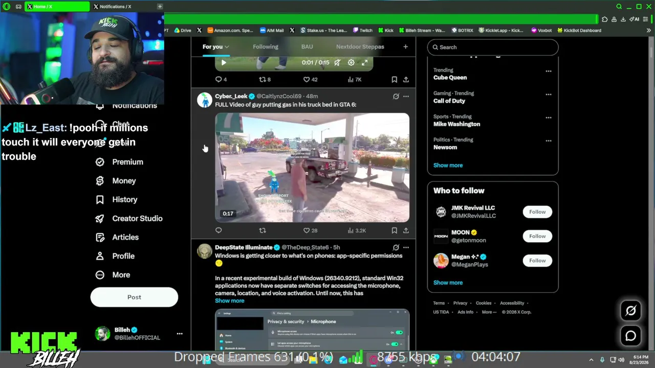
Task: Repost the Cyber._Leek GTA 6 post
Action: point(263,231)
